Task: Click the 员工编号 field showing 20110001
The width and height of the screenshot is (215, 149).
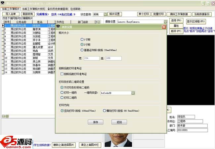Action: coord(192,130)
